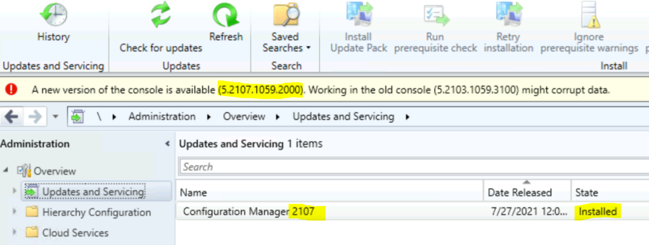The image size is (649, 245).
Task: Click the red warning icon in notification bar
Action: point(12,89)
